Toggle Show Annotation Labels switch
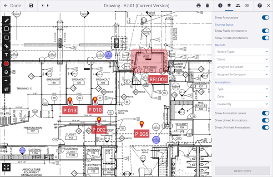The image size is (273, 177). (x=266, y=113)
